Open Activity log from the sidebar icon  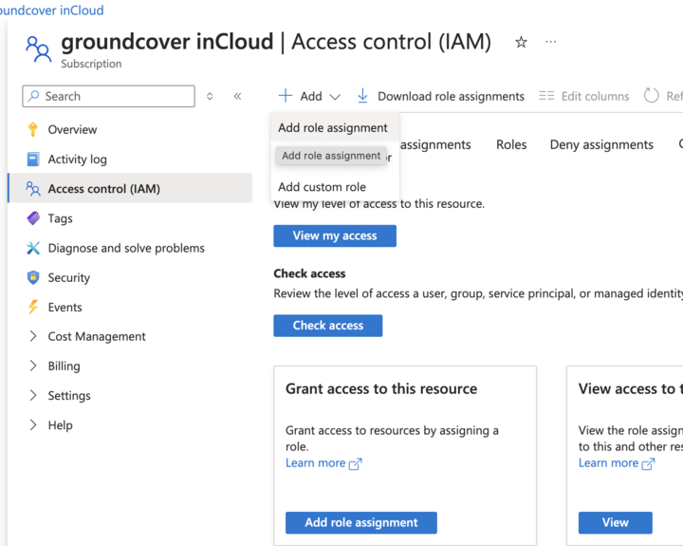33,160
